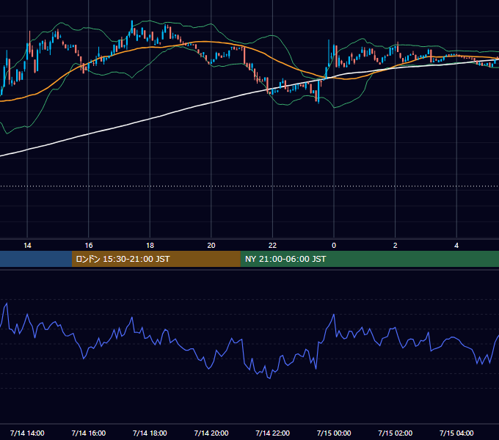Click the 4 hour label on price chart axis
The width and height of the screenshot is (499, 440).
pos(456,246)
